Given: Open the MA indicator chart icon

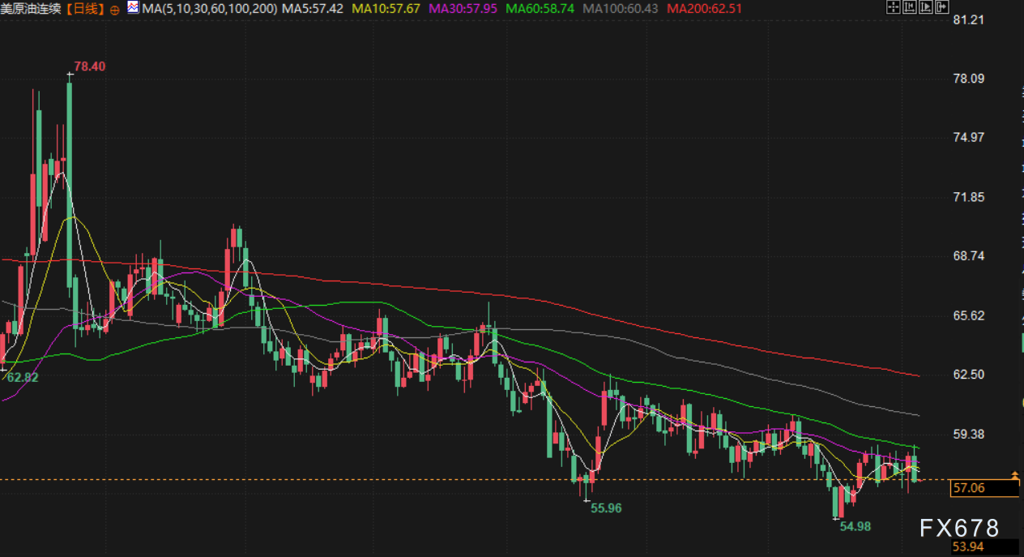Looking at the screenshot, I should [x=132, y=8].
